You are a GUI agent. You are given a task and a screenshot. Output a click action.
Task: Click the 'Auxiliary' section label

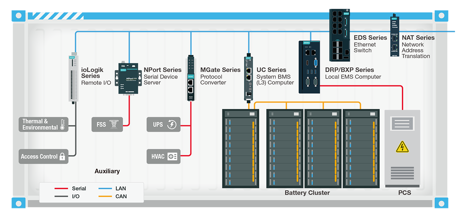[107, 171]
